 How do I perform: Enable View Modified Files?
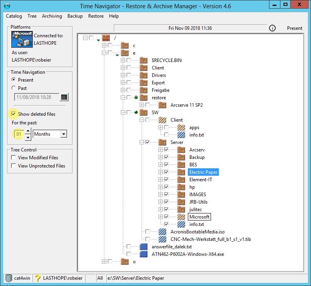point(14,158)
